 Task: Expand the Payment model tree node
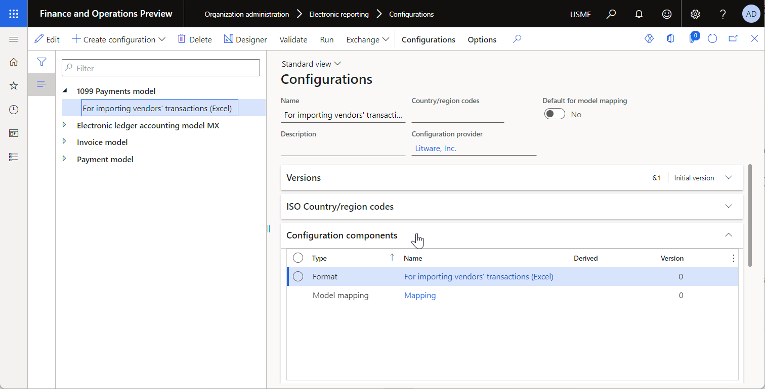[64, 159]
